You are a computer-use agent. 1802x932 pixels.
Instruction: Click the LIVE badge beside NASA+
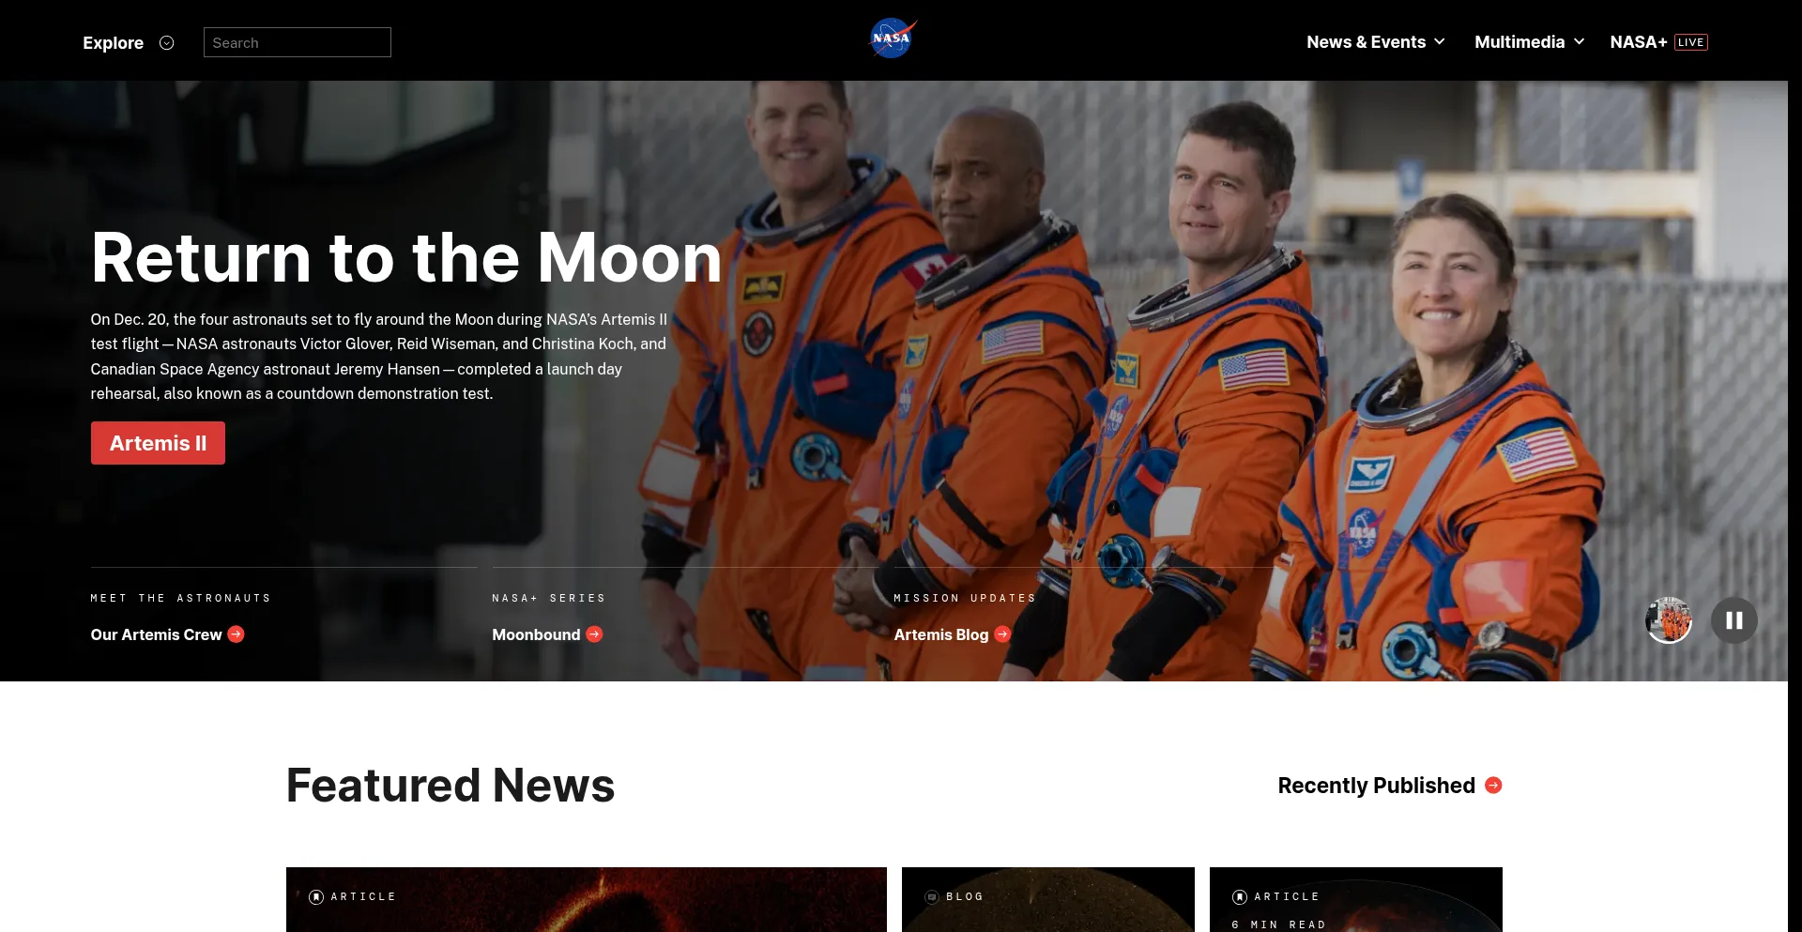click(1692, 41)
